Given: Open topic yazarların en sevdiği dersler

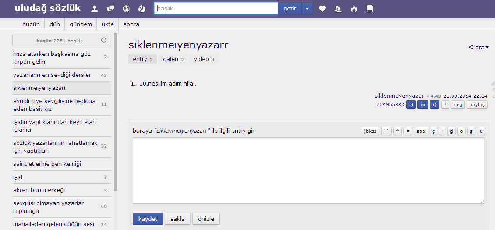Looking at the screenshot, I should tap(62, 75).
